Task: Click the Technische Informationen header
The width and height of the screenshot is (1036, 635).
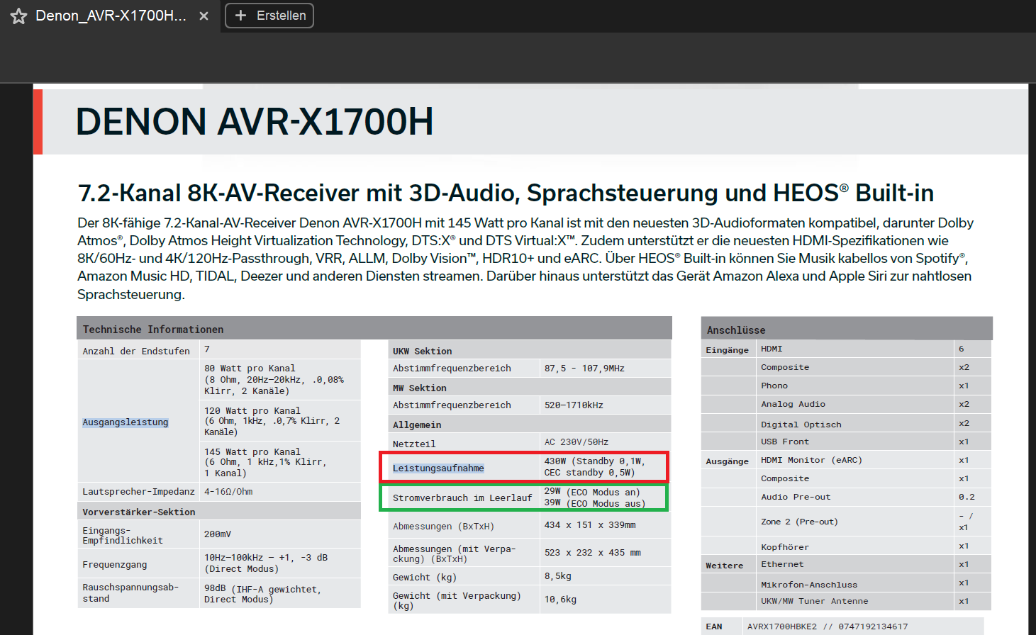Action: tap(153, 330)
